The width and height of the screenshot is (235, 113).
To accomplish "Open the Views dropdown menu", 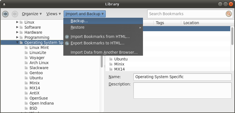I will (53, 14).
